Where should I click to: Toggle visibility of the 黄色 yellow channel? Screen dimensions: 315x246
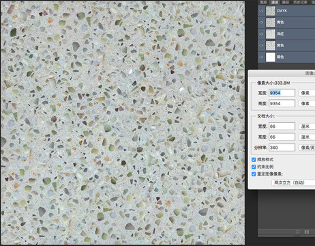(x=261, y=46)
